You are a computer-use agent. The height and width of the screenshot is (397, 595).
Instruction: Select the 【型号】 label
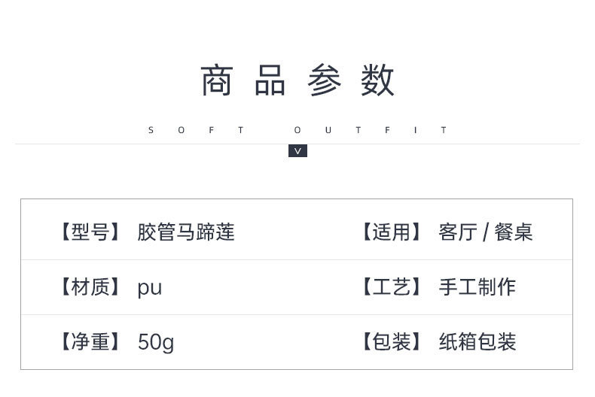(x=90, y=232)
